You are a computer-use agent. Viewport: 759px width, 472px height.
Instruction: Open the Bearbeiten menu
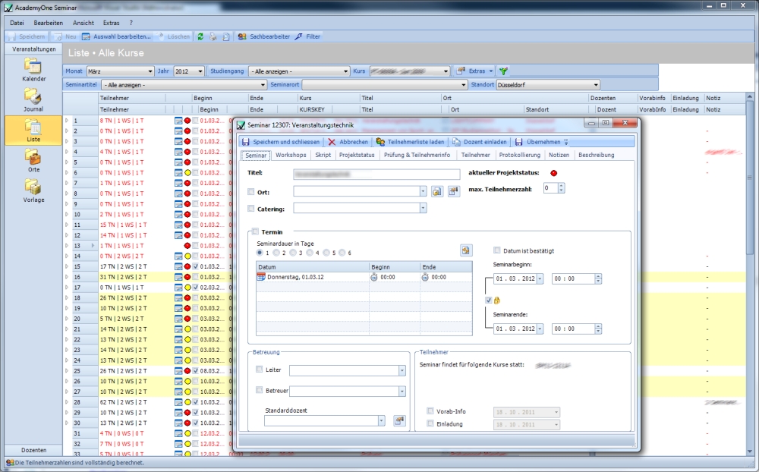48,23
